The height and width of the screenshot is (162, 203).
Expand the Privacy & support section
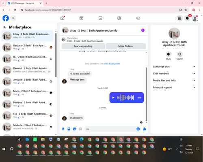pos(174,87)
